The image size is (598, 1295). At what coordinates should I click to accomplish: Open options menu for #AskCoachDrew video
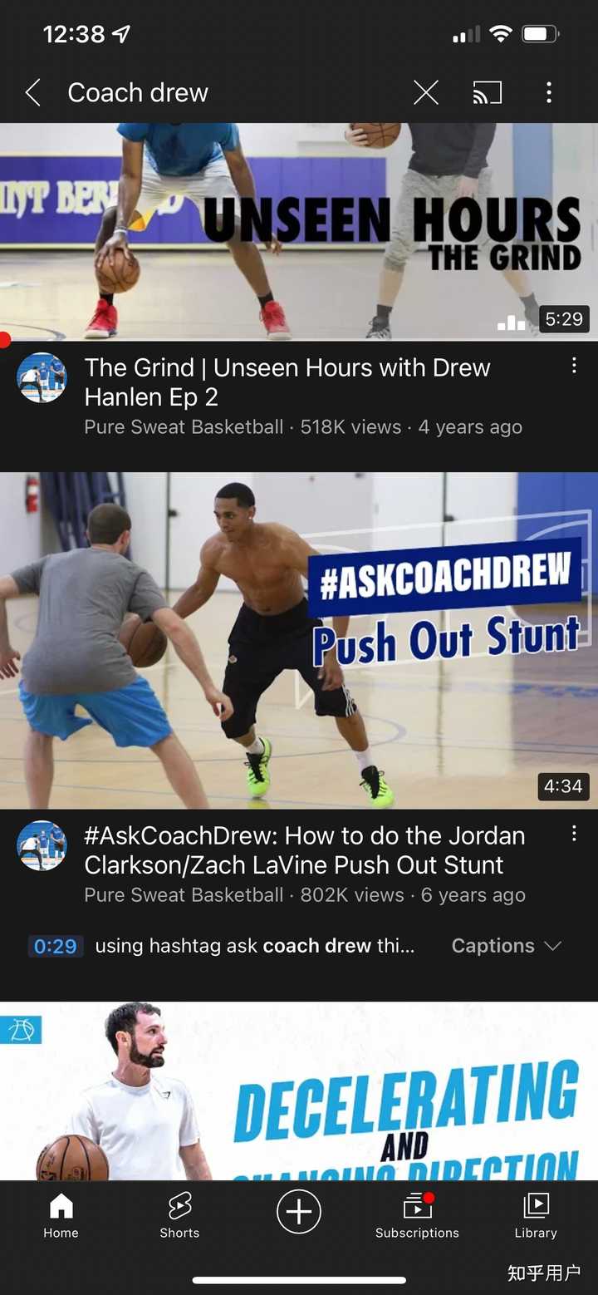point(574,834)
